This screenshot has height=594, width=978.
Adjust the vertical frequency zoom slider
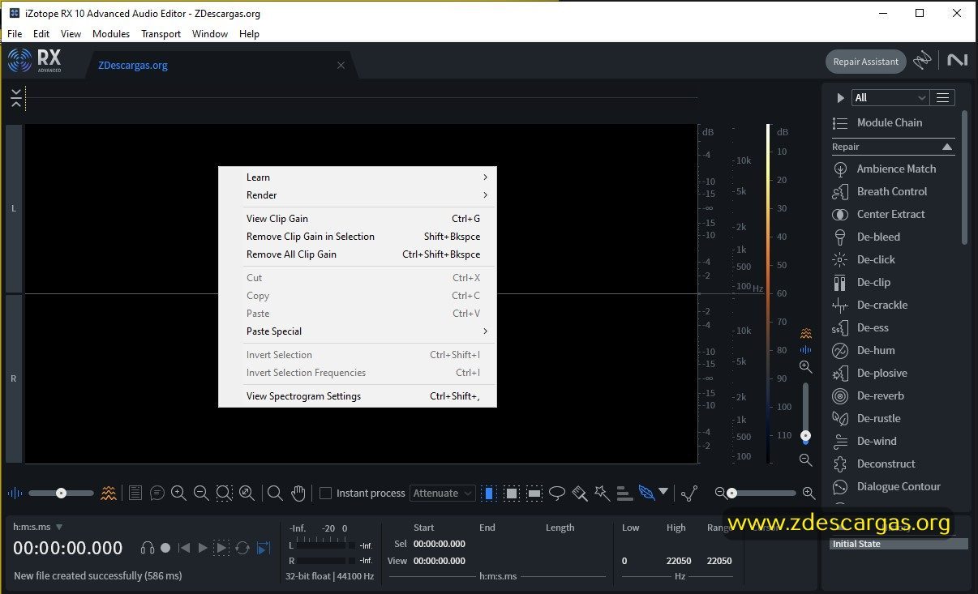(805, 413)
